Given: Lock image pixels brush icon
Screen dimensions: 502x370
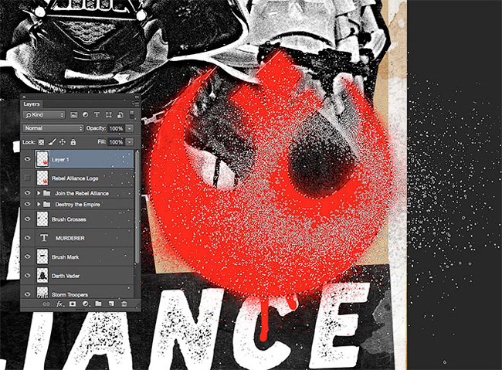Looking at the screenshot, I should tap(52, 141).
